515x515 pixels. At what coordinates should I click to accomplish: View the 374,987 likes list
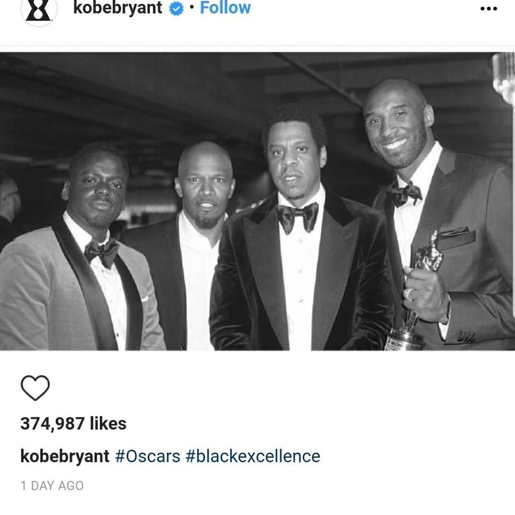point(73,423)
